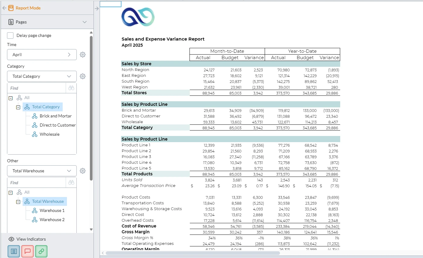
Task: Click hierarchy icon beside Direct to Customer
Action: (x=35, y=125)
